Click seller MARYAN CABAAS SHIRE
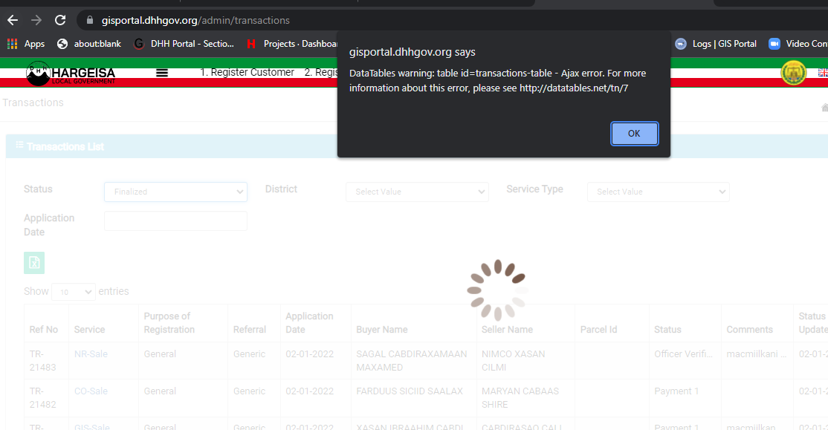Image resolution: width=828 pixels, height=430 pixels. [x=520, y=398]
